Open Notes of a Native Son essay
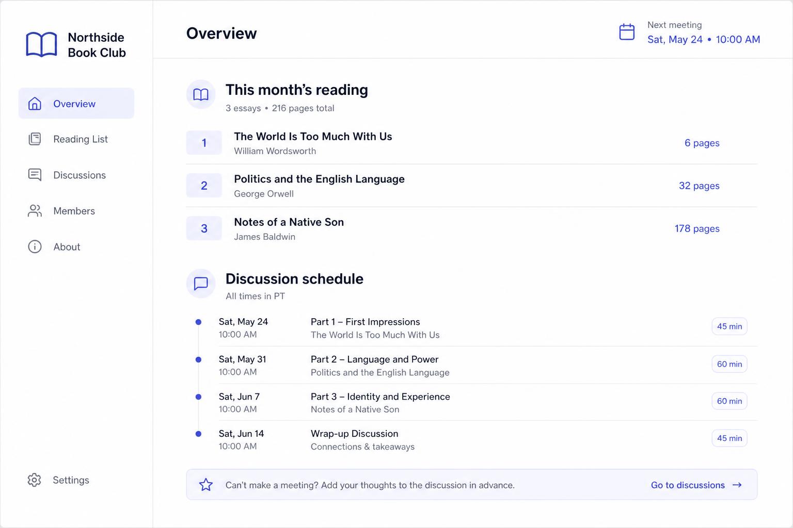This screenshot has width=793, height=528. pos(289,222)
